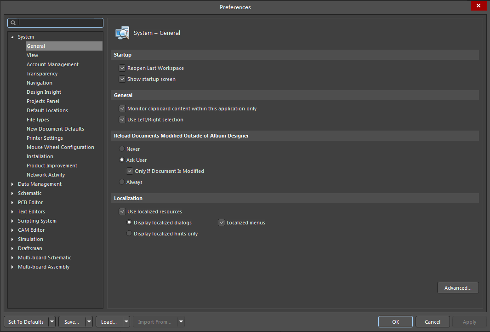This screenshot has height=332, width=490.
Task: Open New Document Defaults page
Action: coord(55,129)
